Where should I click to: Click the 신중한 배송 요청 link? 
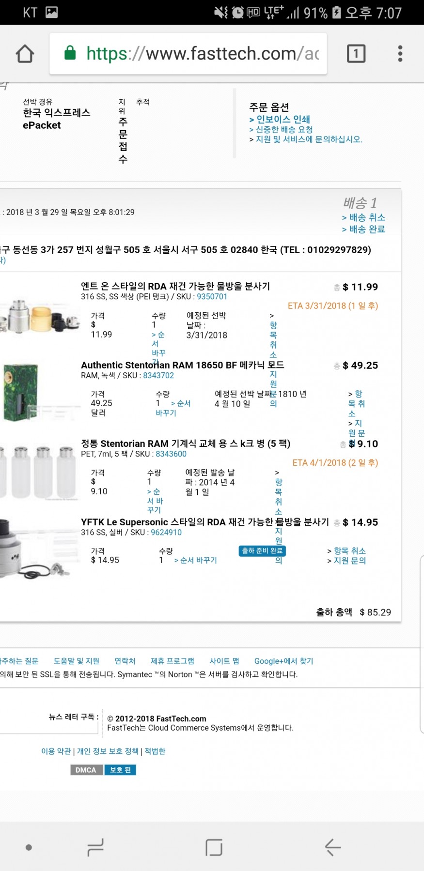281,129
